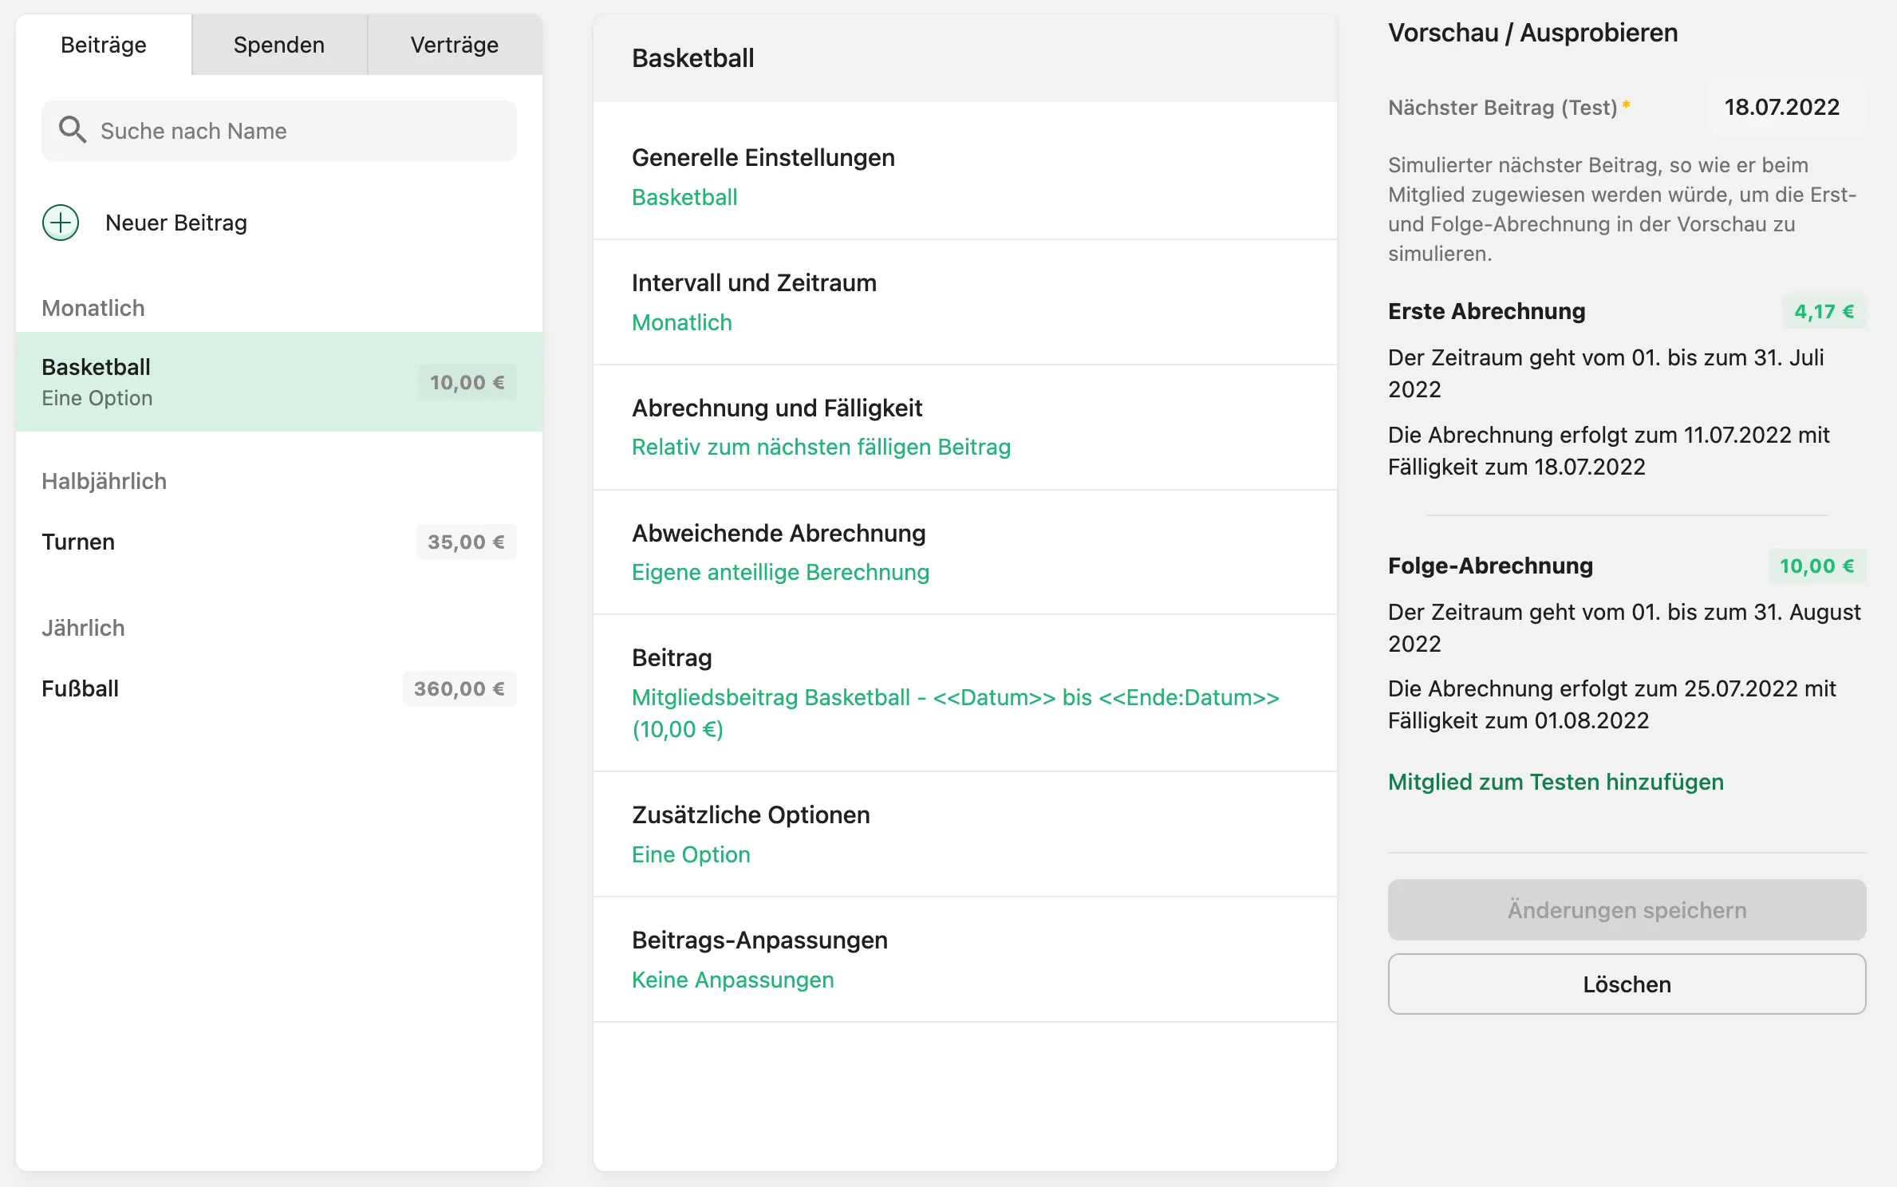Open the Fußball yearly contribution

[279, 688]
